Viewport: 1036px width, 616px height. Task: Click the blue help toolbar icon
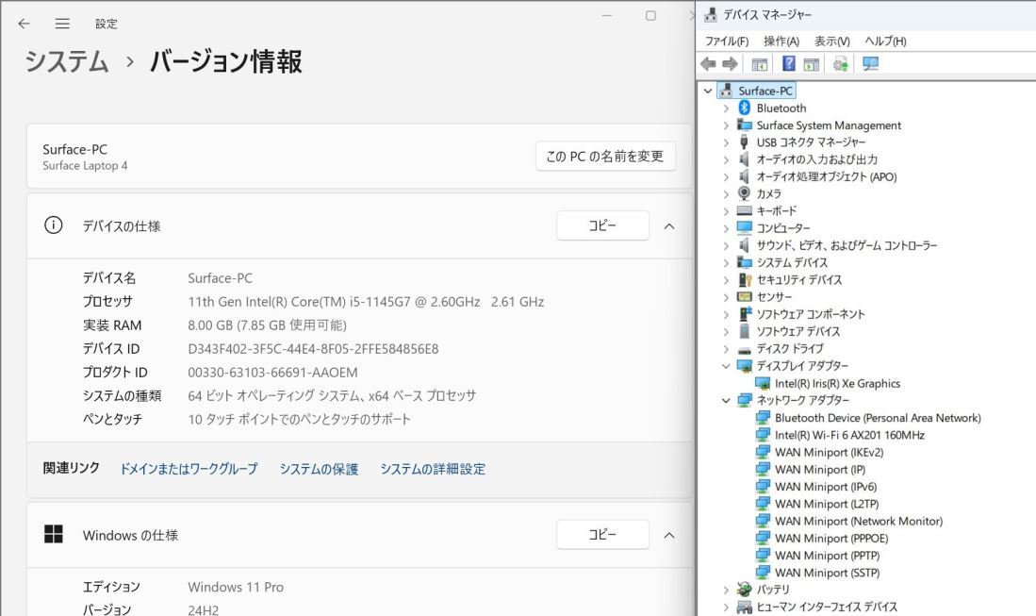click(x=789, y=63)
